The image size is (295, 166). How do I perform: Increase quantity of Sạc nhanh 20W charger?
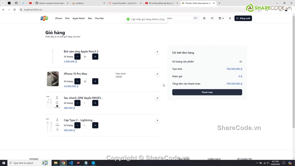(x=95, y=103)
